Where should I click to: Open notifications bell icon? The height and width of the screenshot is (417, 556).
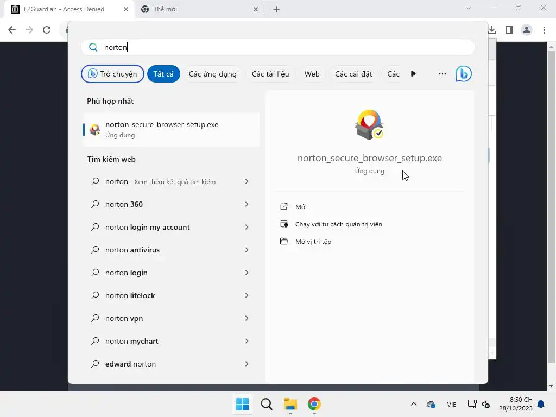click(x=541, y=404)
